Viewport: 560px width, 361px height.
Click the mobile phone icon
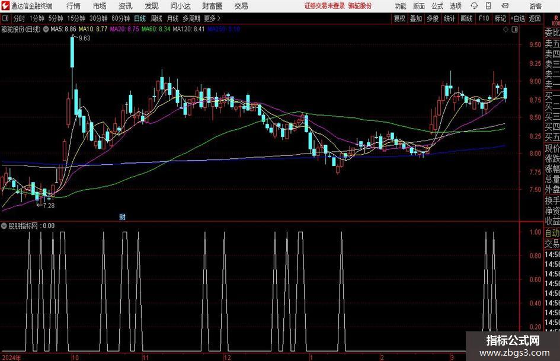point(488,6)
